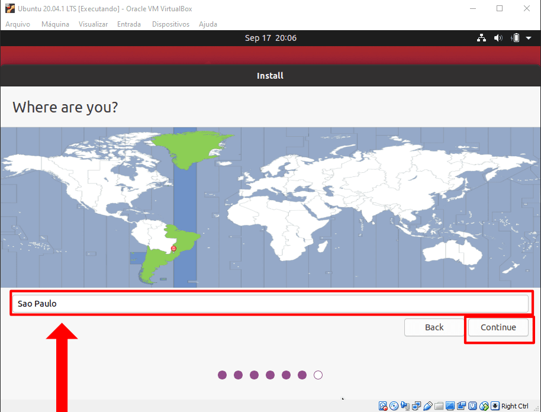Viewport: 541px width, 412px height.
Task: Click the VirtualBox shared folders icon
Action: coord(439,406)
